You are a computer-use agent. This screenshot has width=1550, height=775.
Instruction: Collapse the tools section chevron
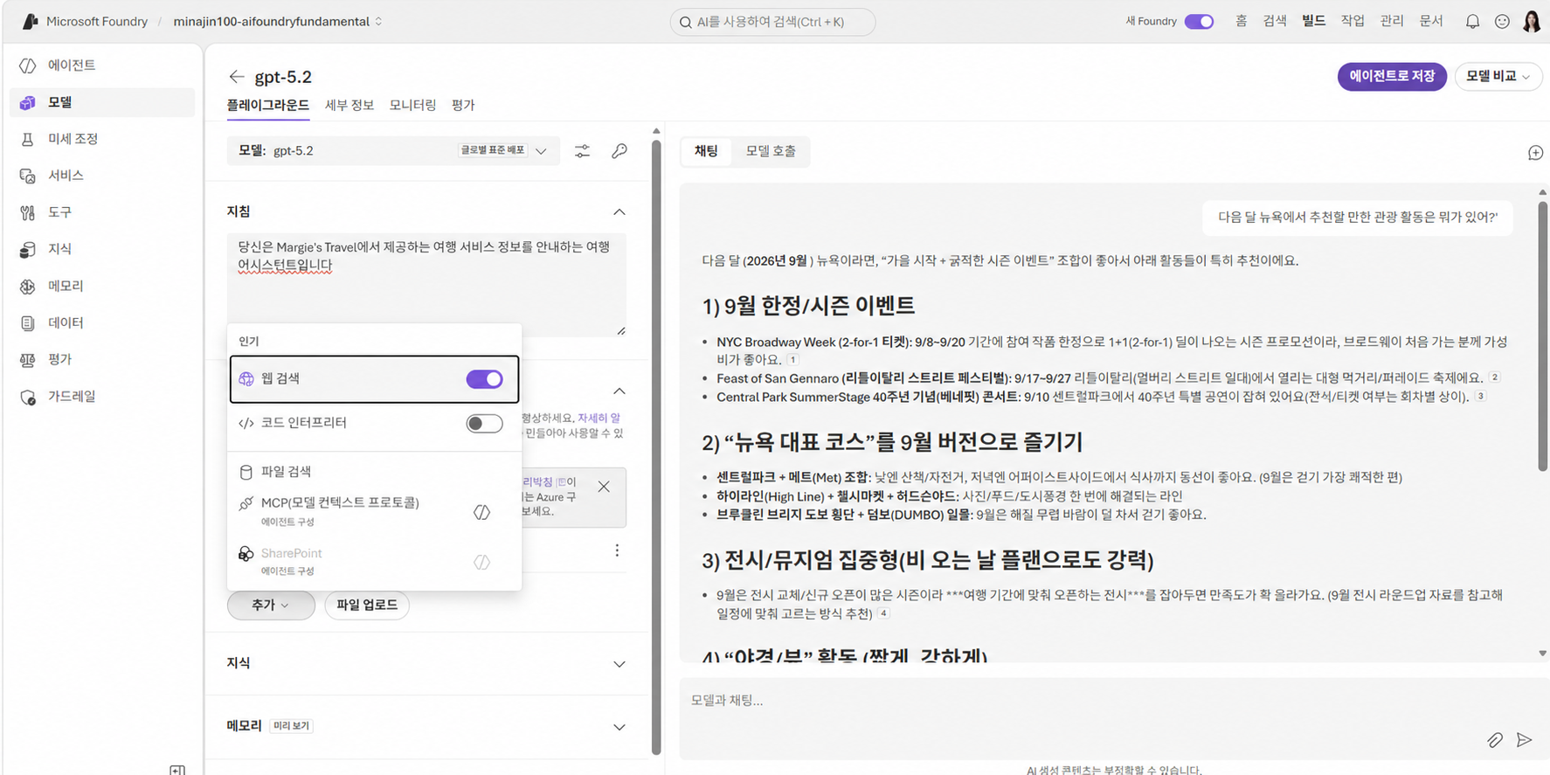pyautogui.click(x=619, y=391)
